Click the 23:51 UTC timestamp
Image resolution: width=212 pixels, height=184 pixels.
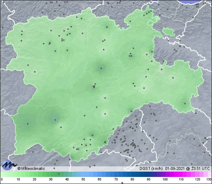click(x=200, y=168)
